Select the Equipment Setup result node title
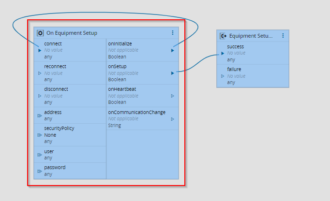The width and height of the screenshot is (330, 201). (x=251, y=36)
